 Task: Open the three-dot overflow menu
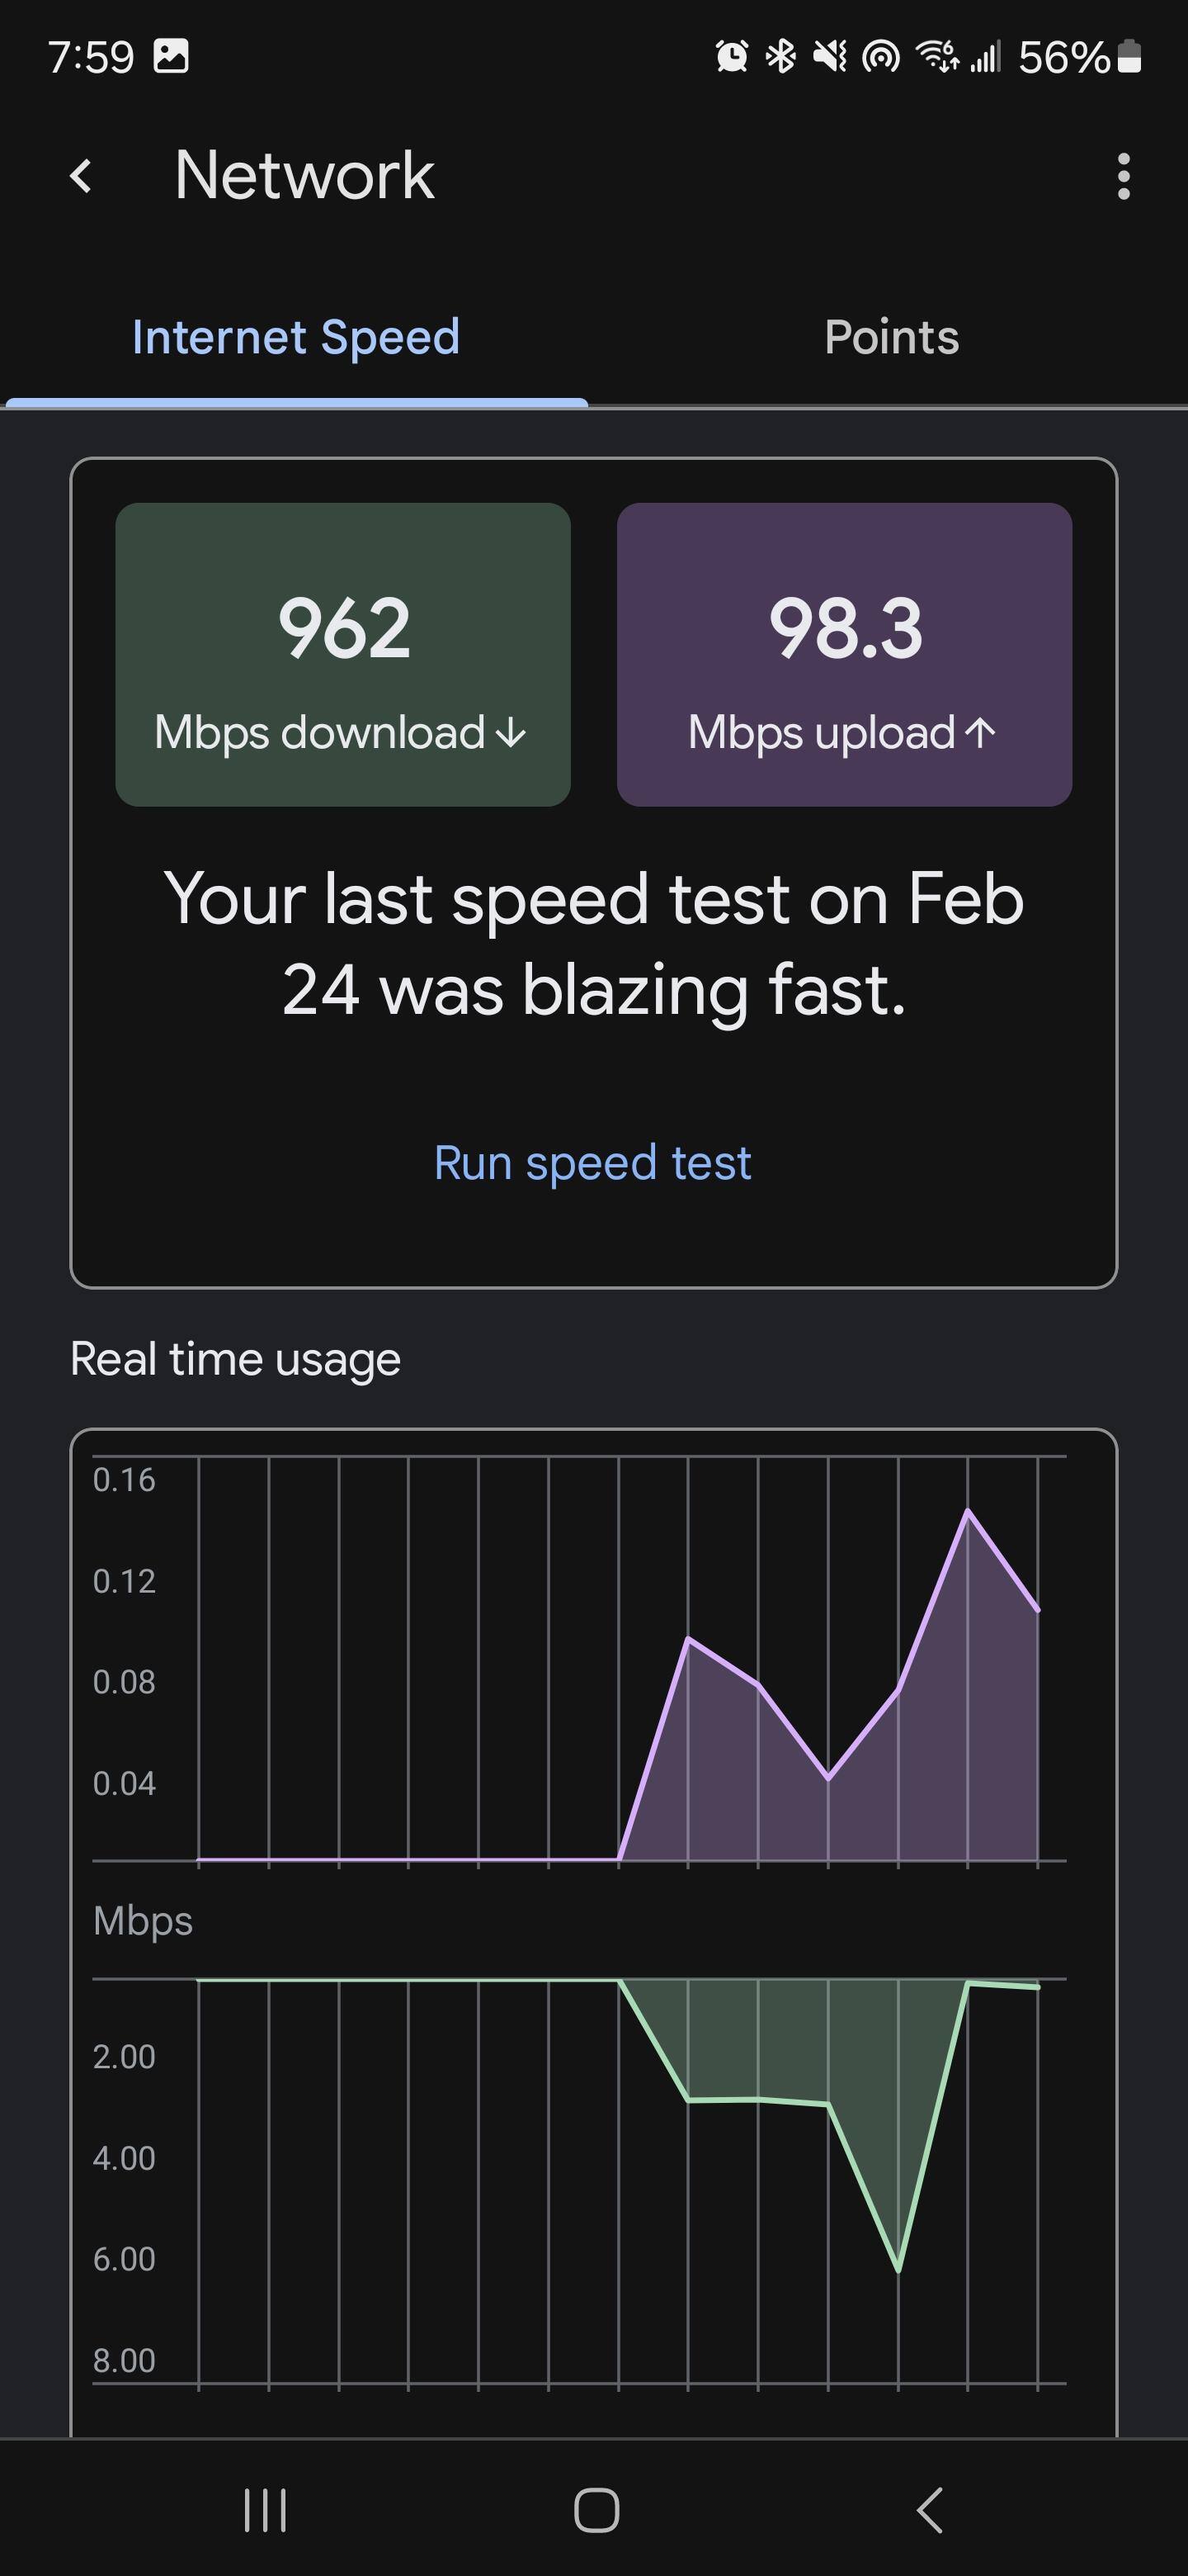pos(1123,177)
